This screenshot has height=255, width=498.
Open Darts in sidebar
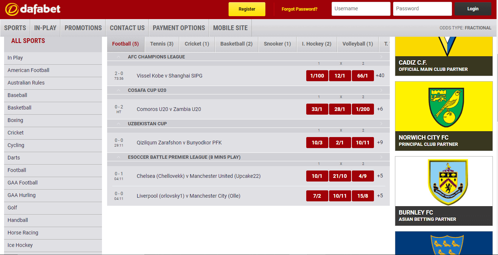click(x=53, y=158)
